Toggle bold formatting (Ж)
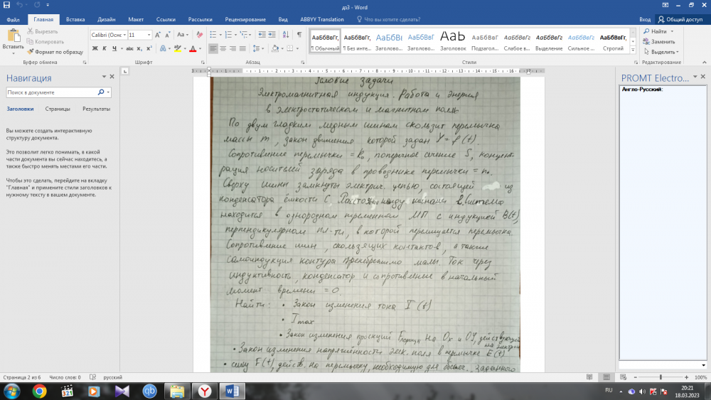 pyautogui.click(x=95, y=48)
